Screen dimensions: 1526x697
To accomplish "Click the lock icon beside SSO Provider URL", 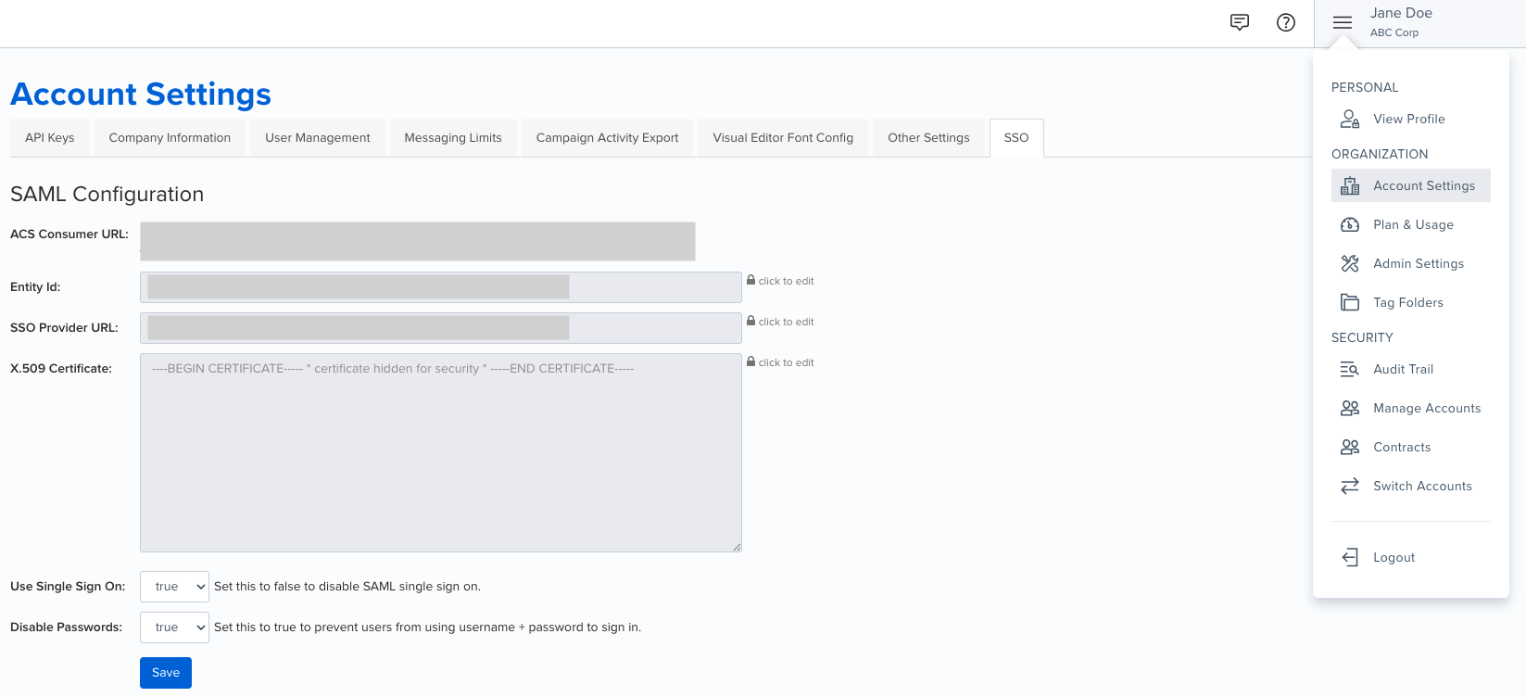I will pyautogui.click(x=750, y=320).
